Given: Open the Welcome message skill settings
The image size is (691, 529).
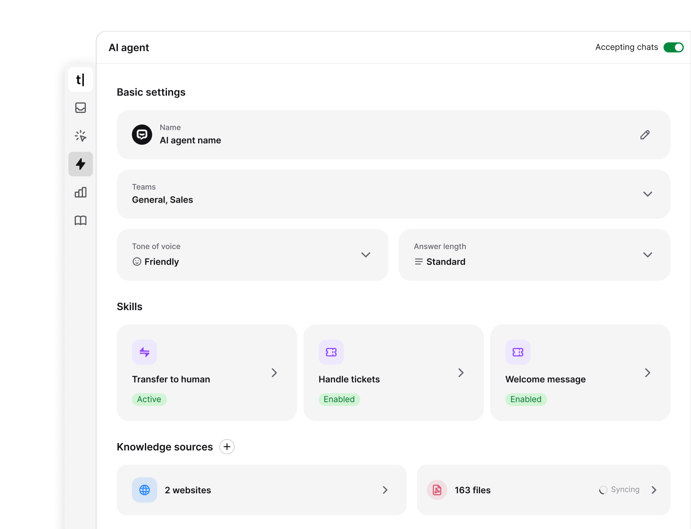Looking at the screenshot, I should (x=647, y=373).
